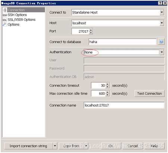
Task: Click the Copy from button
Action: coord(71,146)
